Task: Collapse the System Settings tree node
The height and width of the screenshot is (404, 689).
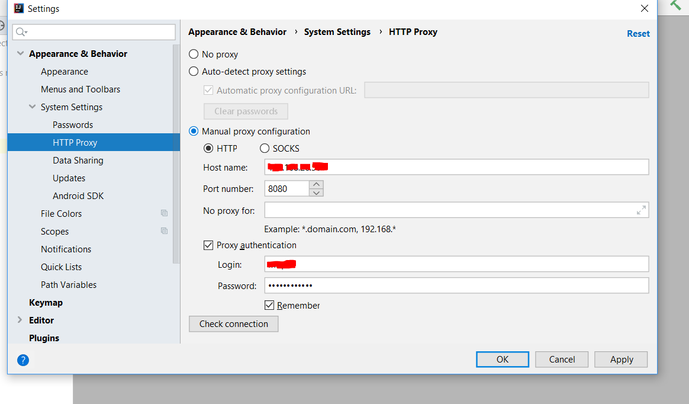Action: (x=32, y=107)
